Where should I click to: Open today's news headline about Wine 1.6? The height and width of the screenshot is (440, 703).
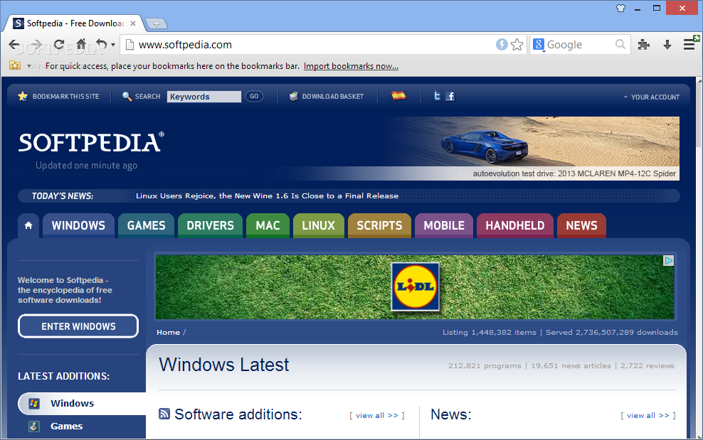click(268, 195)
